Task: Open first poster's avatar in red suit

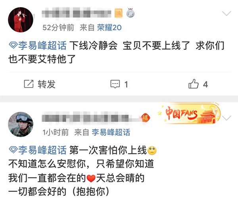Action: coord(21,20)
